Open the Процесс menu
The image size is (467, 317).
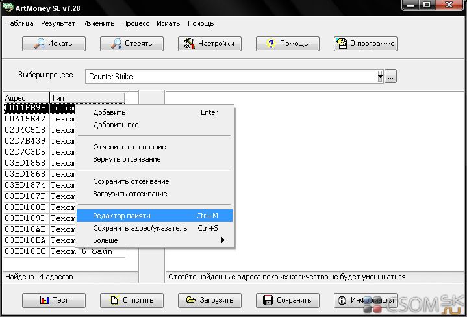[136, 23]
